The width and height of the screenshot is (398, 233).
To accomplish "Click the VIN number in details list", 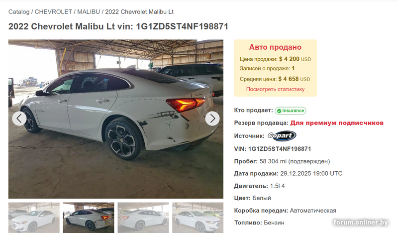I will pos(280,149).
